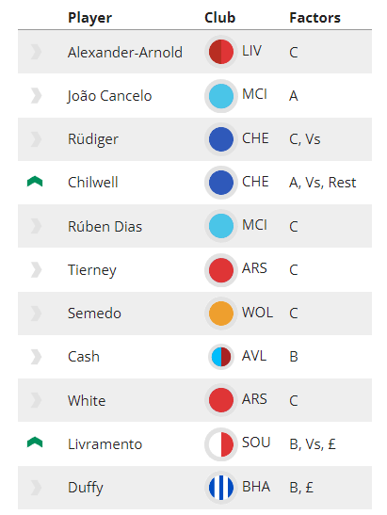Screen dimensions: 387x515
Task: Click Tierney's Arsenal club badge
Action: pyautogui.click(x=221, y=269)
